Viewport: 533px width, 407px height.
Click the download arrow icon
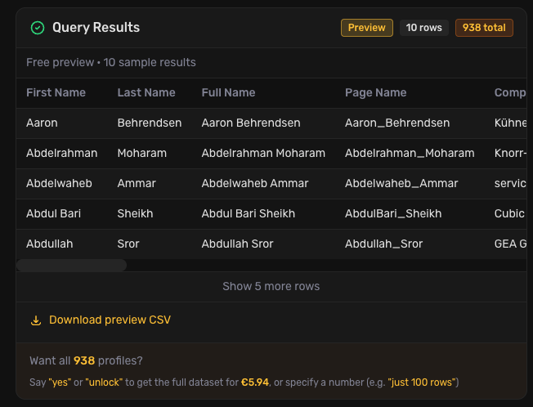(x=36, y=320)
